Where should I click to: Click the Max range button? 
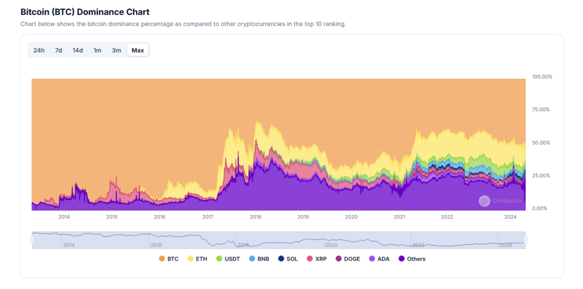[138, 50]
